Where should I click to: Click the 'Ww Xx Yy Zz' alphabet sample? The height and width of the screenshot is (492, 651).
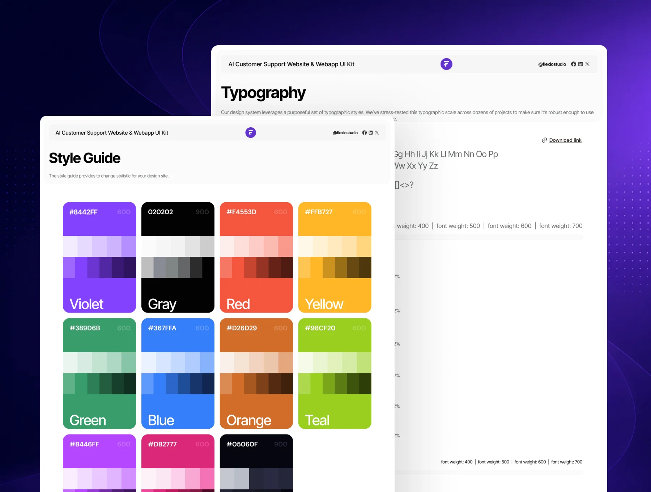tap(416, 166)
